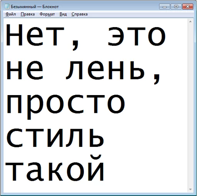This screenshot has width=197, height=196.
Task: Open the Вид menu
Action: click(63, 14)
